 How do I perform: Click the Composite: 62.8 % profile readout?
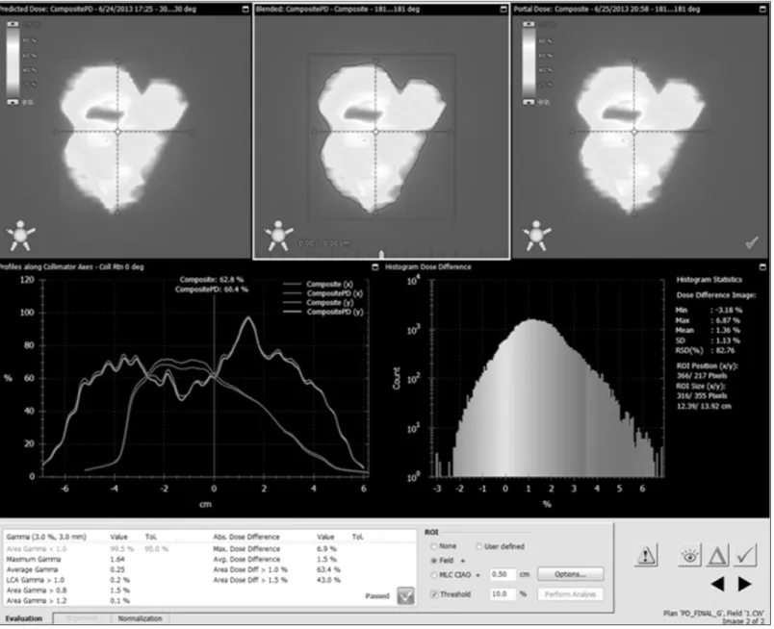click(x=211, y=280)
